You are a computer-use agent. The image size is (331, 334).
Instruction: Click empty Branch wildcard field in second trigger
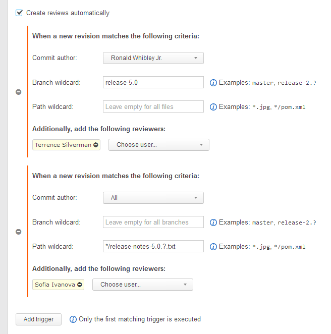coord(153,222)
